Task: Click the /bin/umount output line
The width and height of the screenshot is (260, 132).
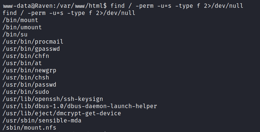Action: (x=22, y=27)
